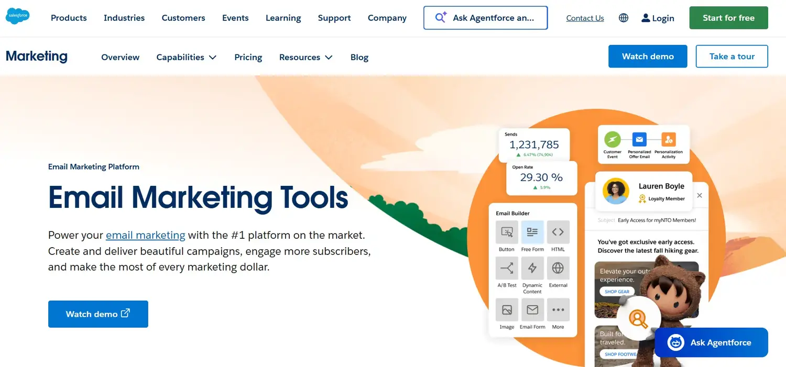
Task: Click the Email Marketing Tools headline
Action: click(x=198, y=197)
